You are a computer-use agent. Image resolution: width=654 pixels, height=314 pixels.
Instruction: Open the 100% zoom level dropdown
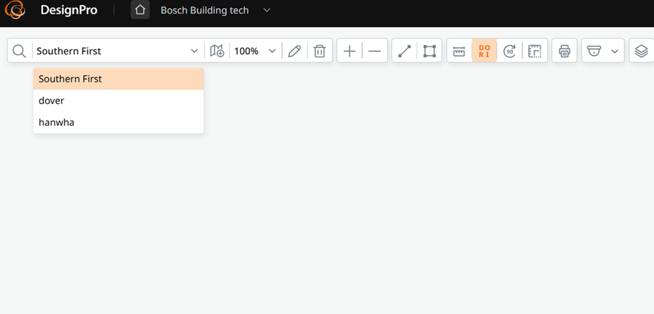255,52
